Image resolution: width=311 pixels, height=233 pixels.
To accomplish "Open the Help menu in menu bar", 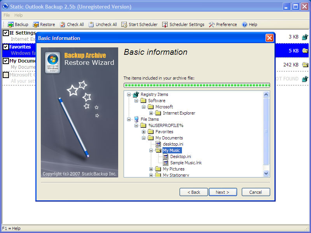I will pos(18,15).
